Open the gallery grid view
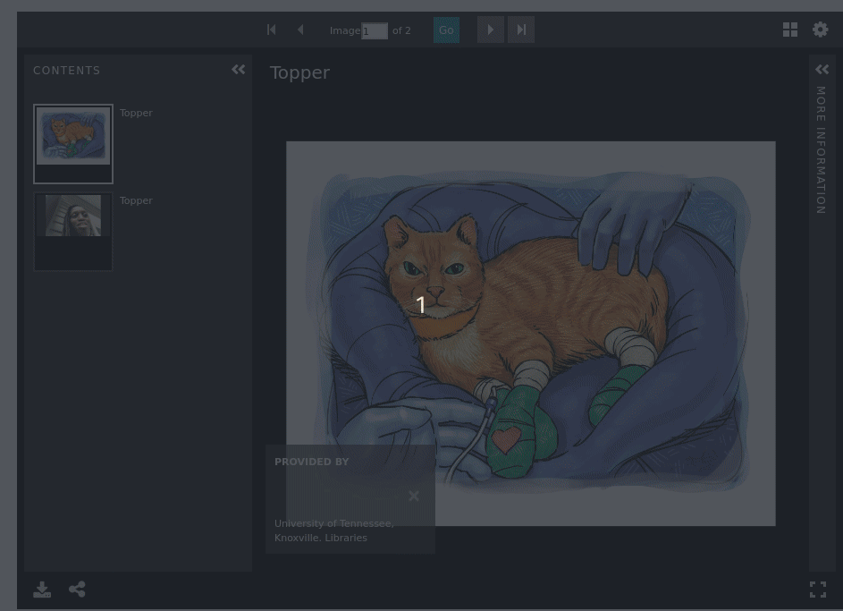 coord(789,30)
